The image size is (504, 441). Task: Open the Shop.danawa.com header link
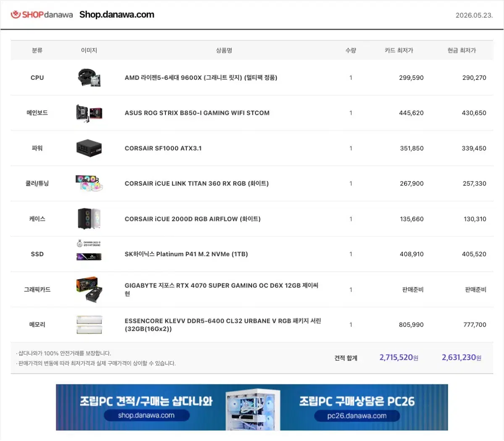[x=117, y=15]
